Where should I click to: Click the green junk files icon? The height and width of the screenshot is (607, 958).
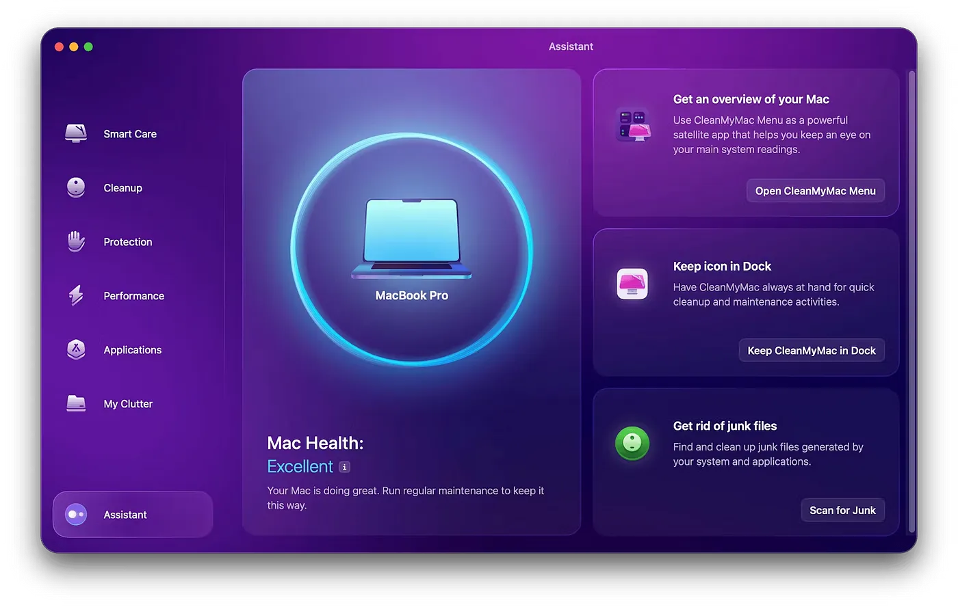click(632, 443)
